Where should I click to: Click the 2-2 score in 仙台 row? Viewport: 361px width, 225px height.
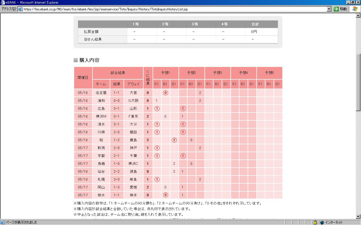pos(116,172)
